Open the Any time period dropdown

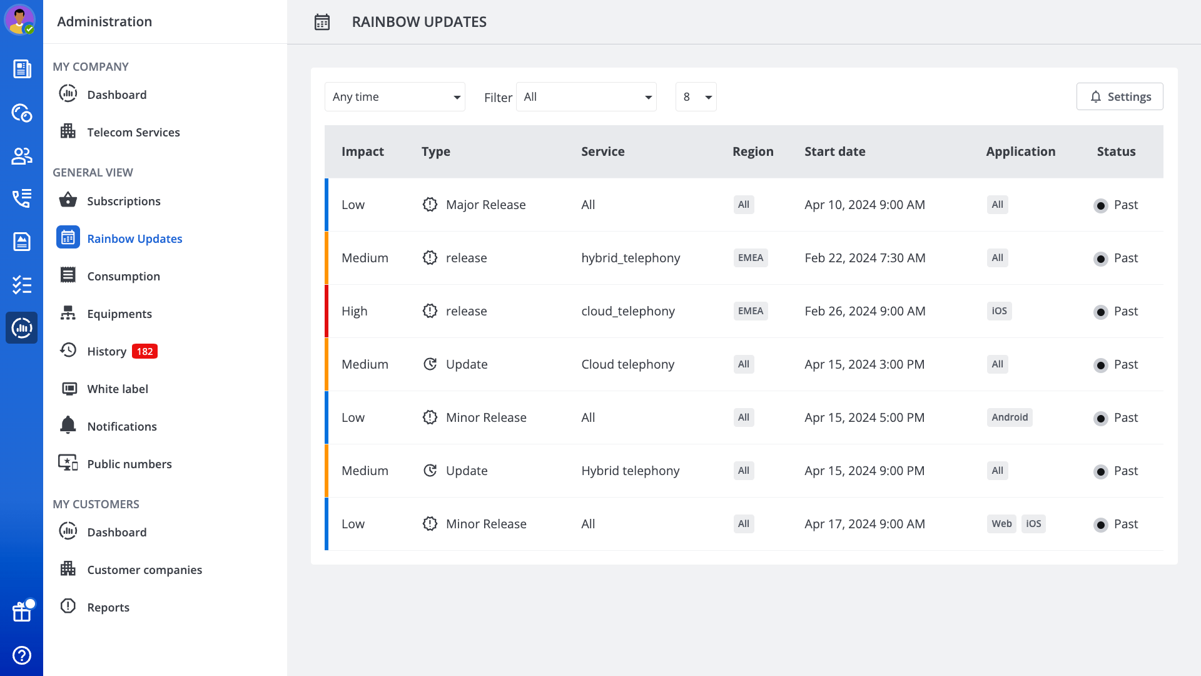[x=395, y=97]
